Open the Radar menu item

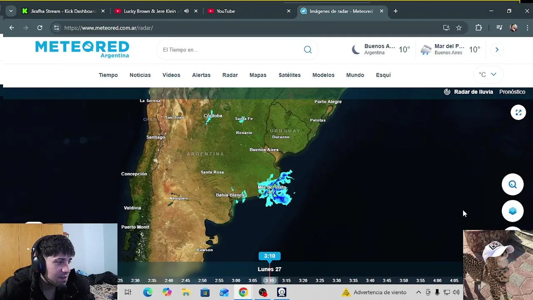[230, 75]
